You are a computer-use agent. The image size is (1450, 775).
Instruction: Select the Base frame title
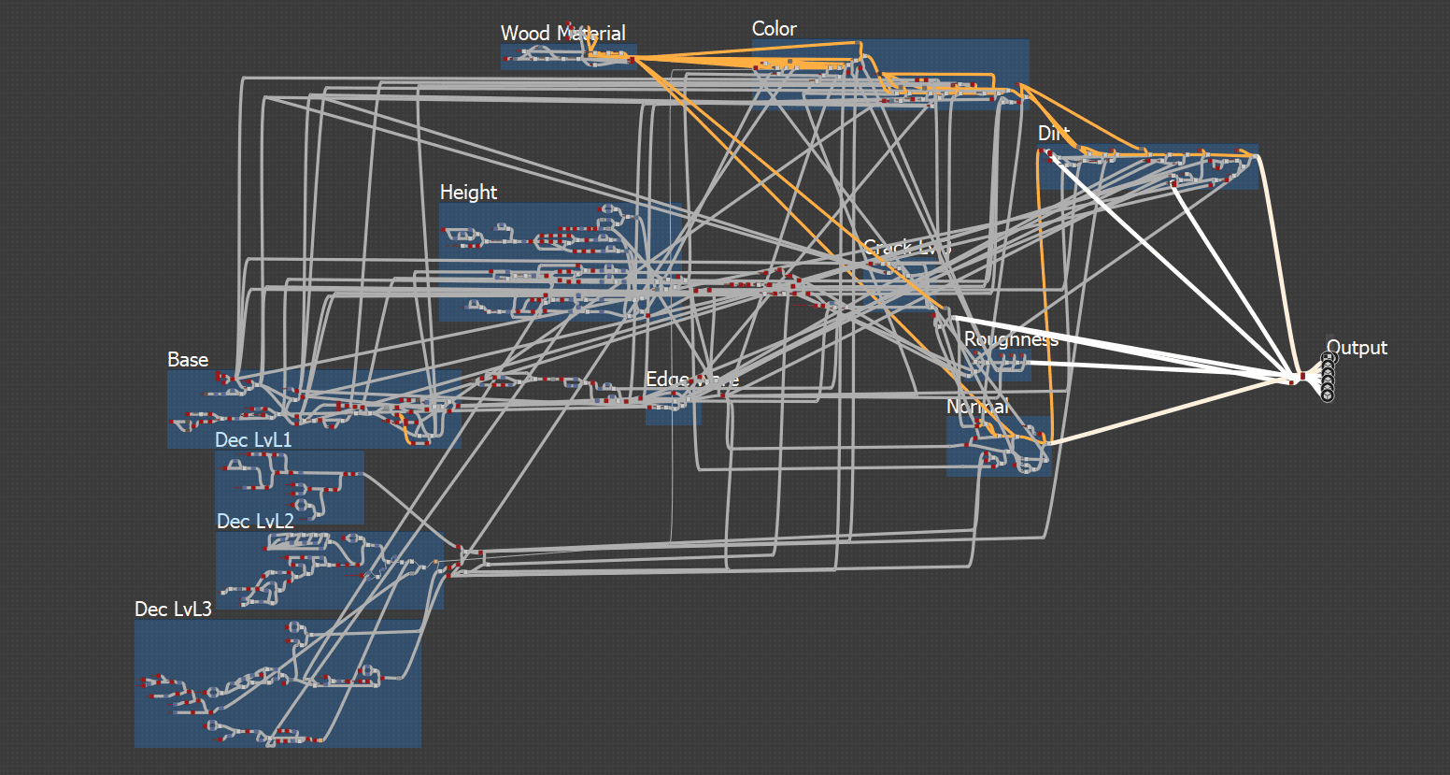coord(188,360)
